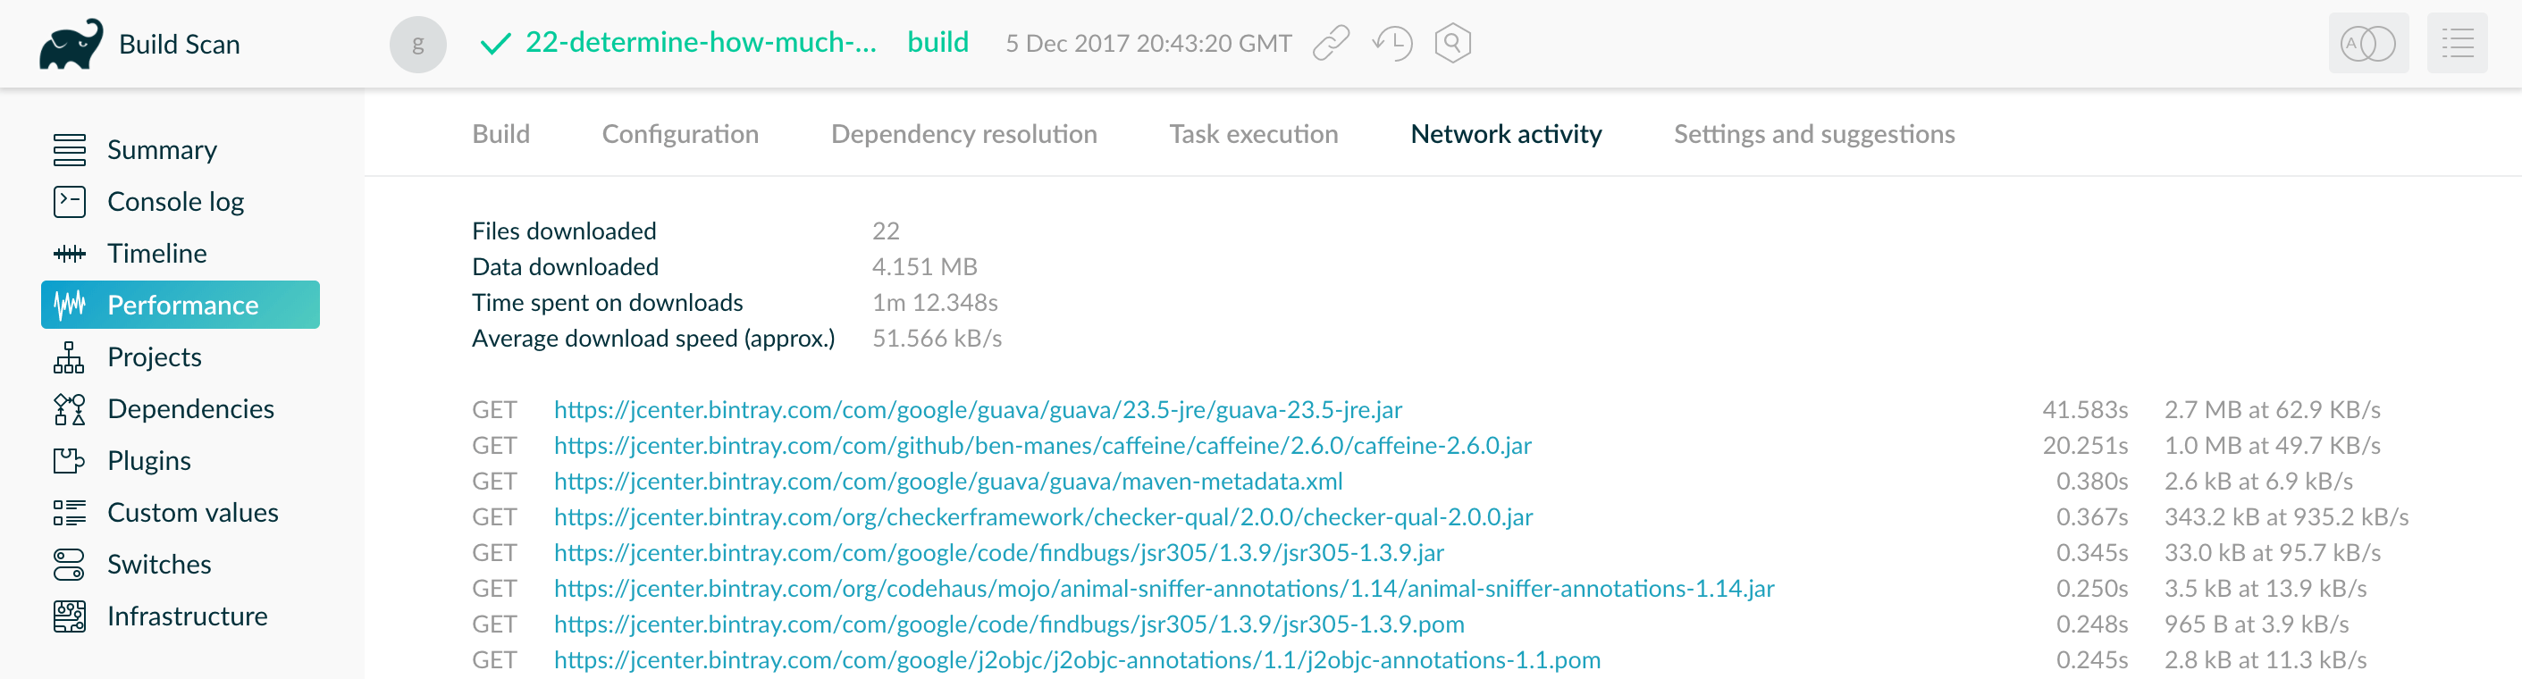Viewport: 2522px width, 679px height.
Task: Switch to the Dependency resolution tab
Action: click(963, 133)
